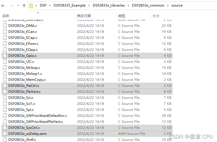
Task: Open DSP28335_Example breadcrumb
Action: tap(70, 5)
